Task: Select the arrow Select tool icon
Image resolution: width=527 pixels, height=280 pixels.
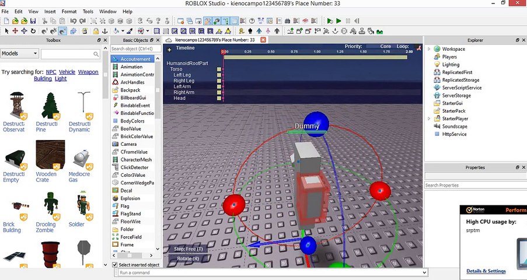Action: pos(6,31)
